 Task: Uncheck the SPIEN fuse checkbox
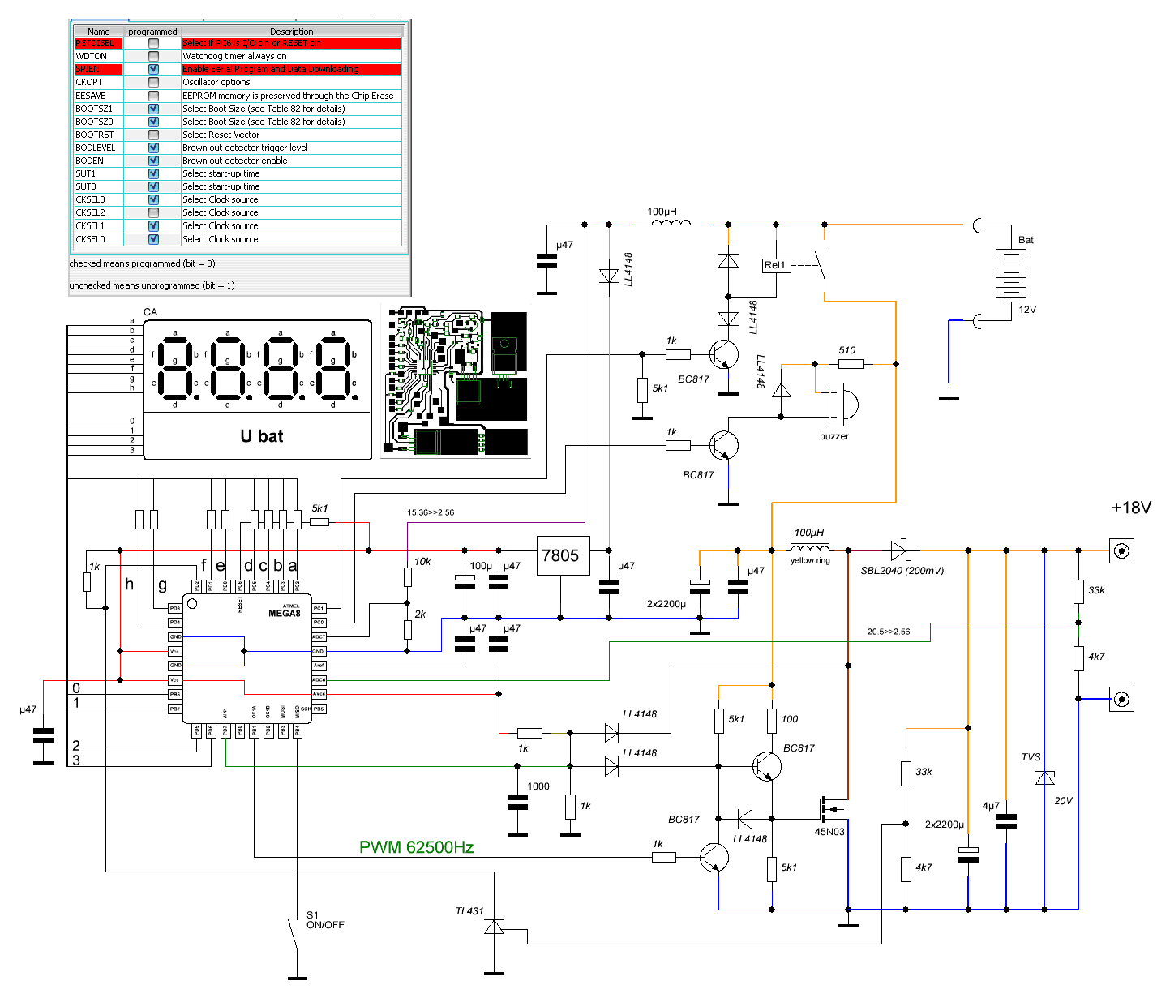[x=153, y=69]
